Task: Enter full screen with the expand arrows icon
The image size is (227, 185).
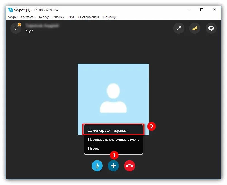Action: point(179,28)
